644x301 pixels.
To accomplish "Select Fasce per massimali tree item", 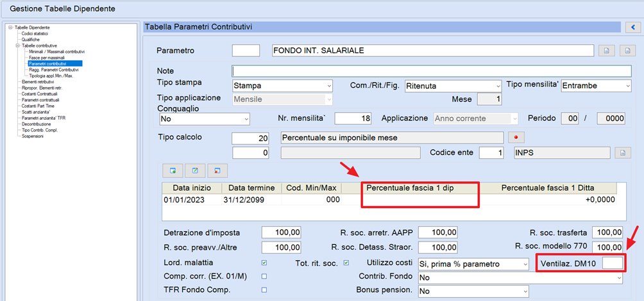I will click(x=46, y=58).
